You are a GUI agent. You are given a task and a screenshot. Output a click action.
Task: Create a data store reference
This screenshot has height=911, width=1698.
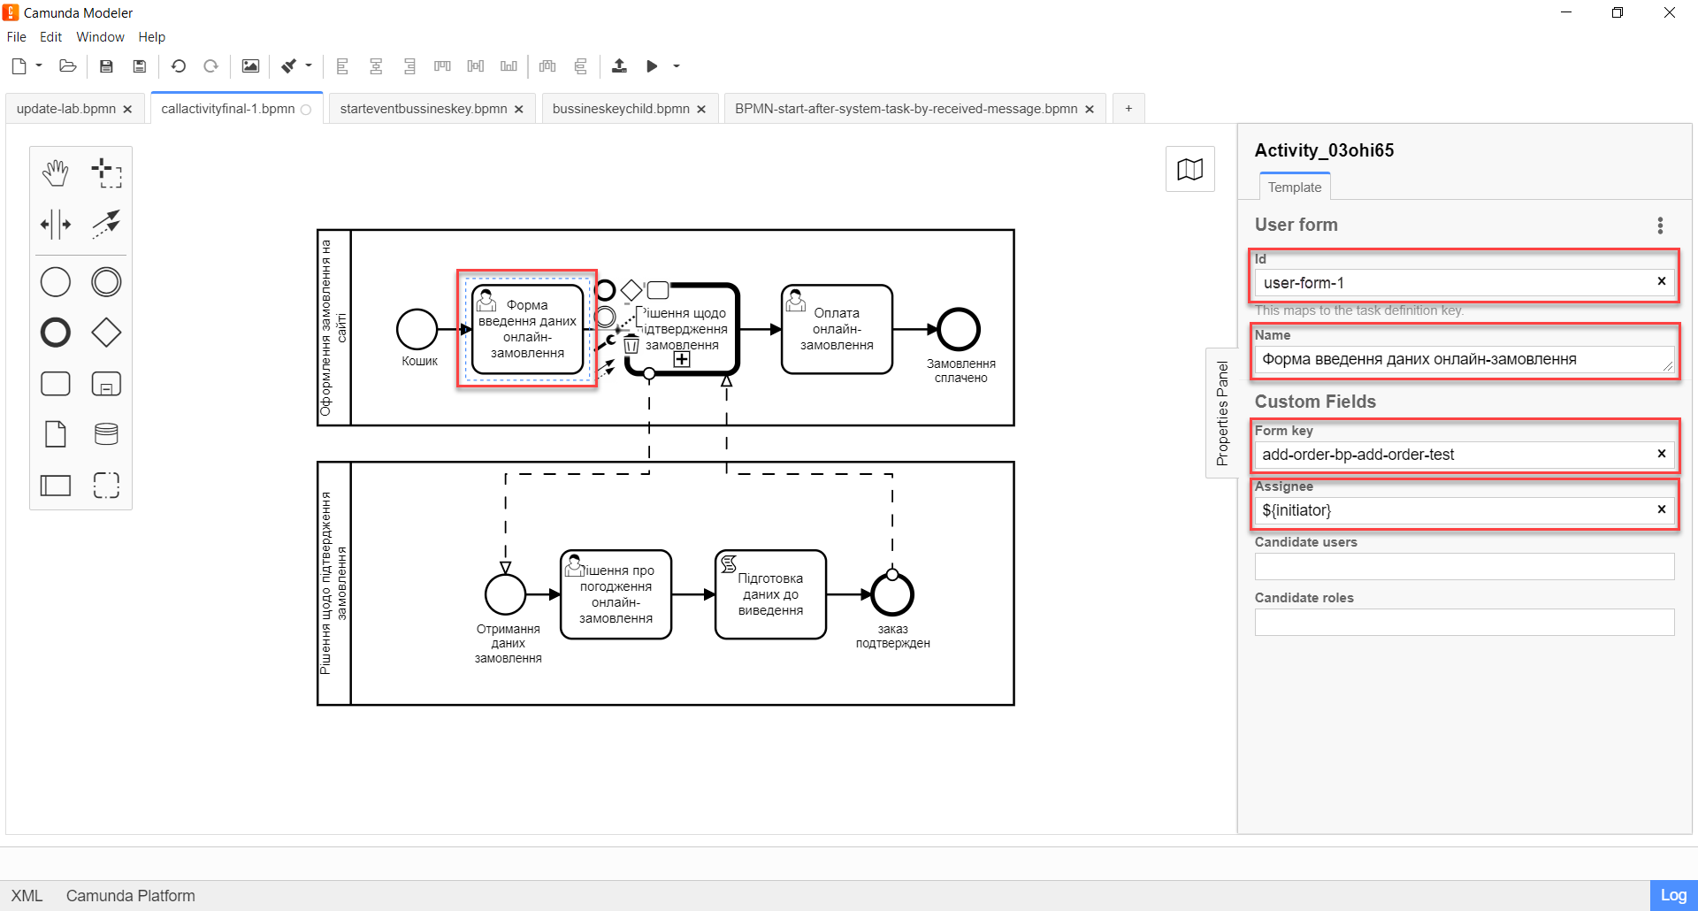point(106,434)
